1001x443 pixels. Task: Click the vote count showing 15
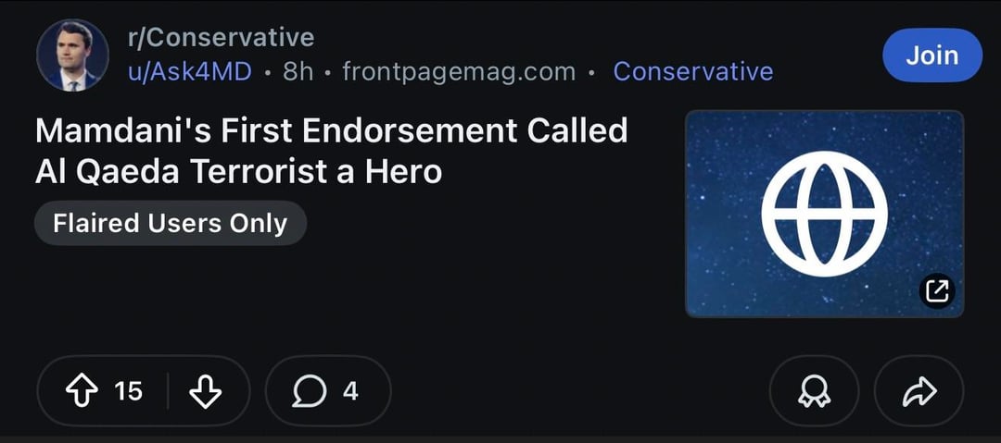pos(129,391)
